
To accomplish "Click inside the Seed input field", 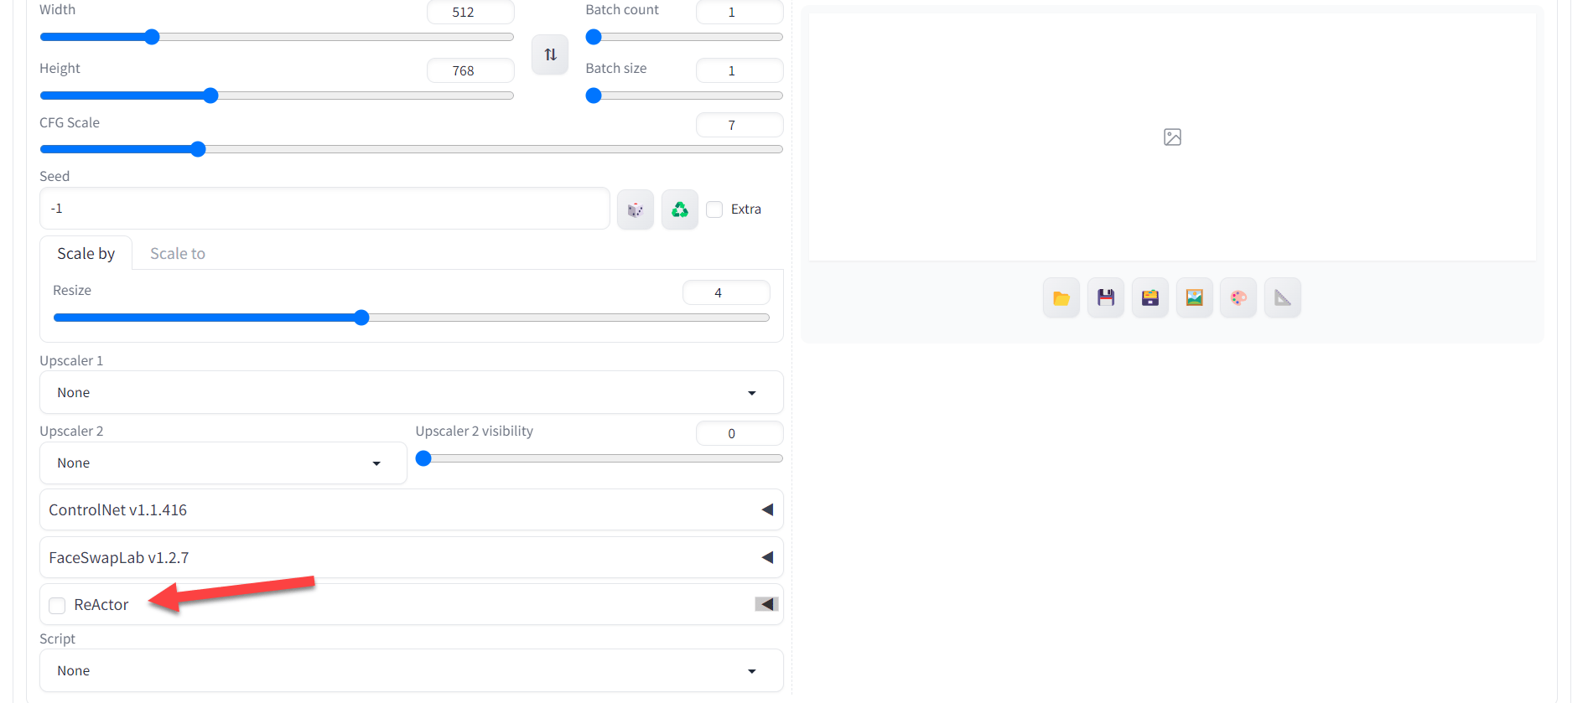I will (324, 209).
